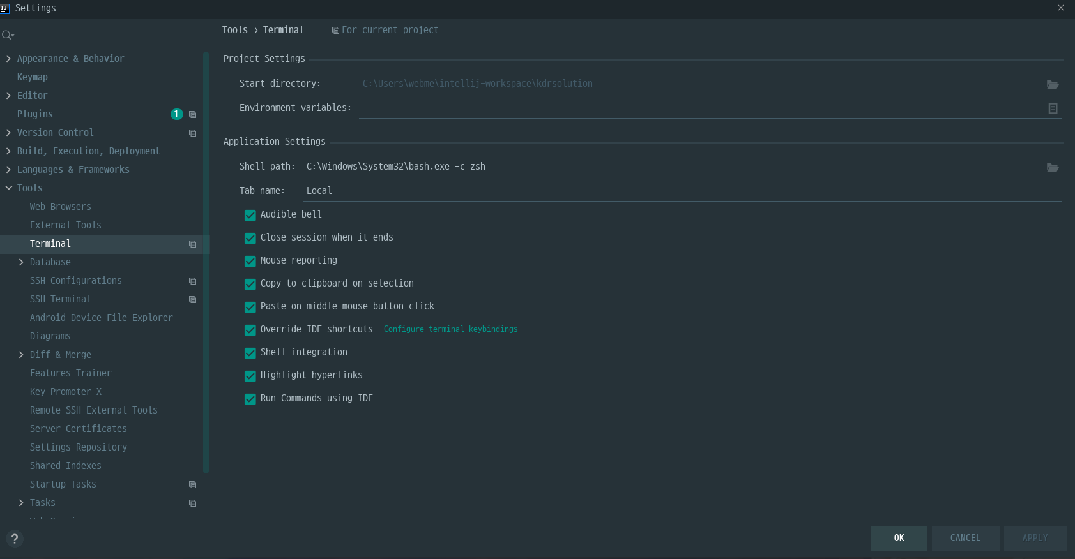
Task: Open the Environment variables editor icon
Action: [x=1053, y=108]
